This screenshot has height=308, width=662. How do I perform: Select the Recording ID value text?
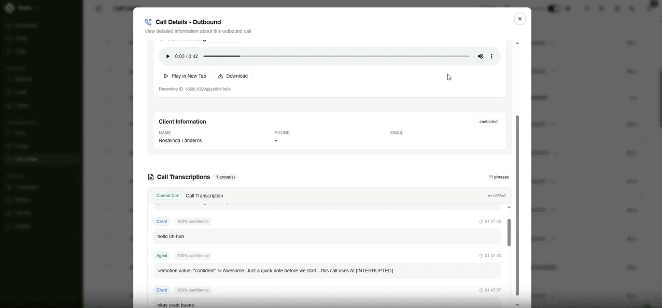coord(208,89)
